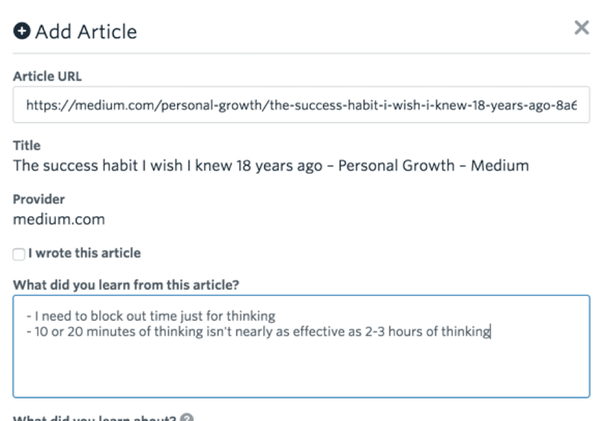This screenshot has width=608, height=421.
Task: Click the empty area below the notes text
Action: [301, 368]
